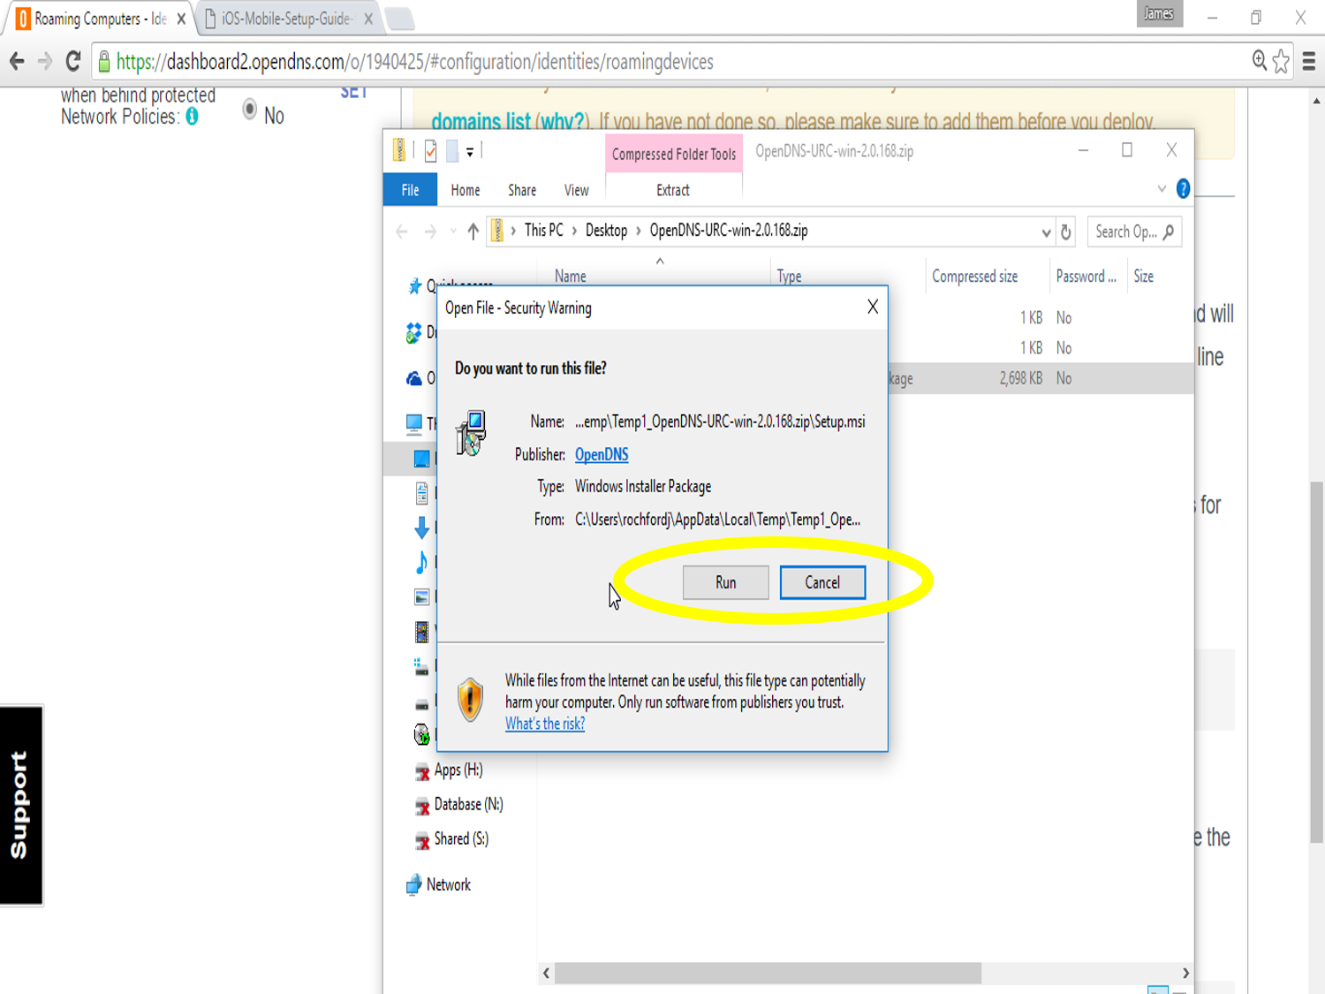Switch to the Home ribbon tab

coord(466,190)
